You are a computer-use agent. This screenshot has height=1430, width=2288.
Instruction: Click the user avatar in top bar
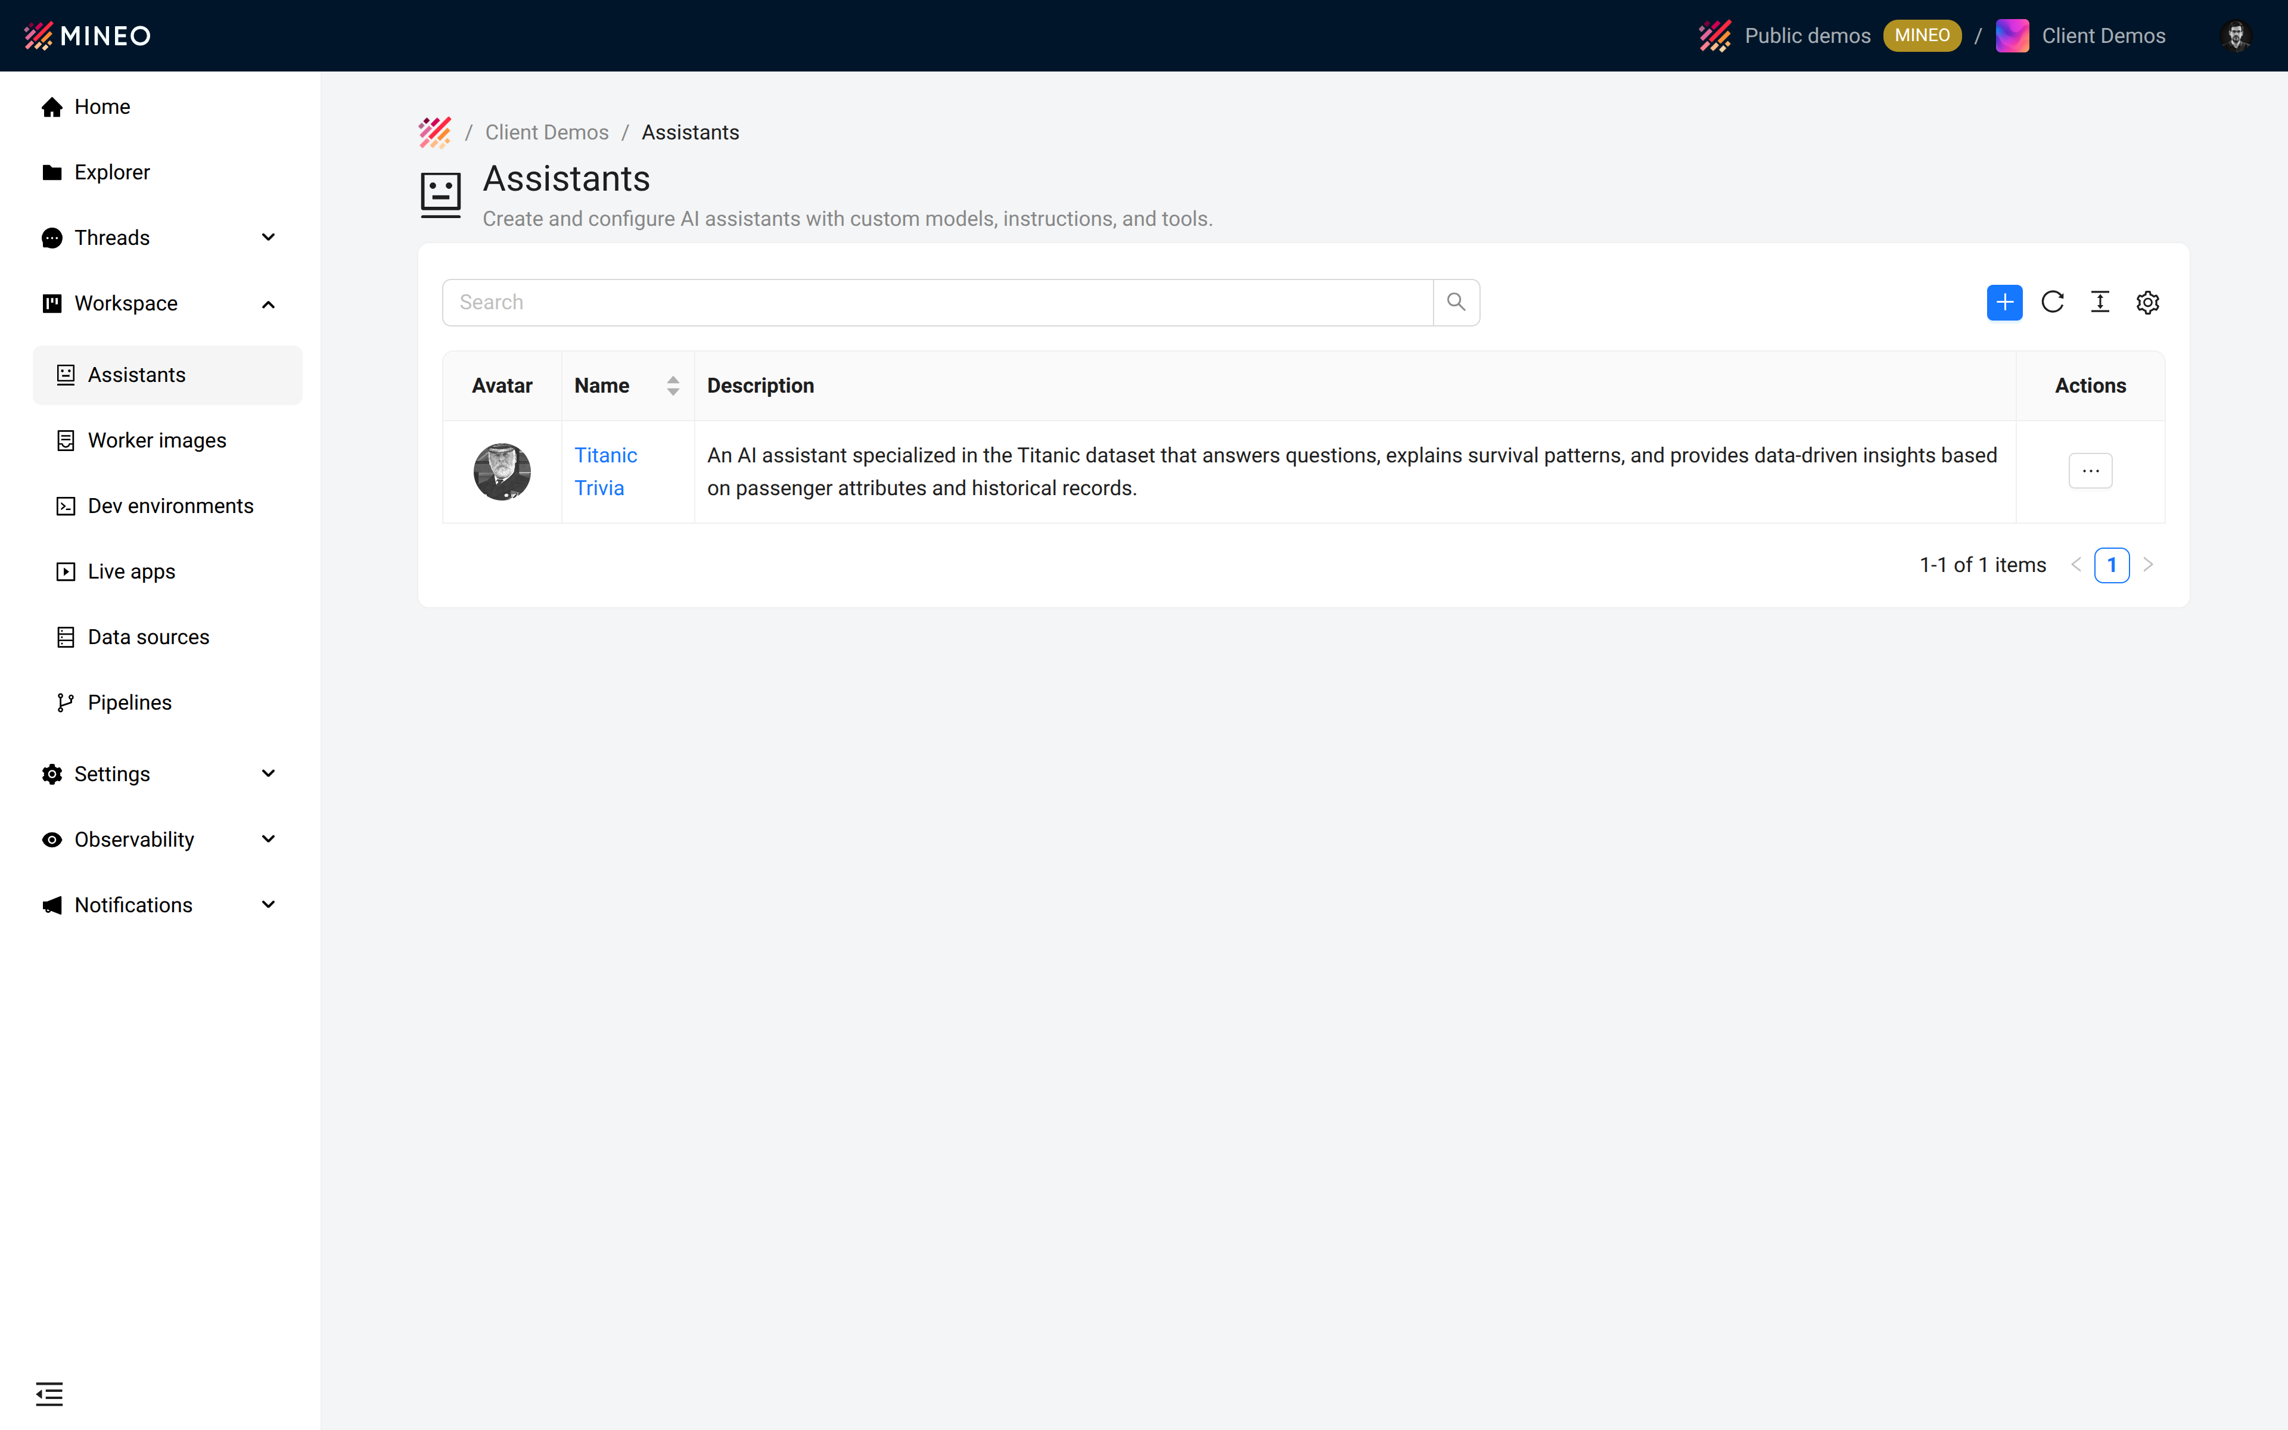2235,35
